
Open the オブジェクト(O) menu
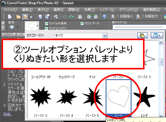tap(128, 10)
